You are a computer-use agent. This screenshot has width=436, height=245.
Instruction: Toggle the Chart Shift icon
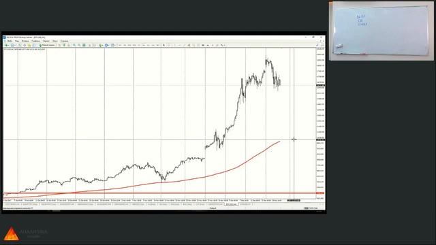[94, 45]
